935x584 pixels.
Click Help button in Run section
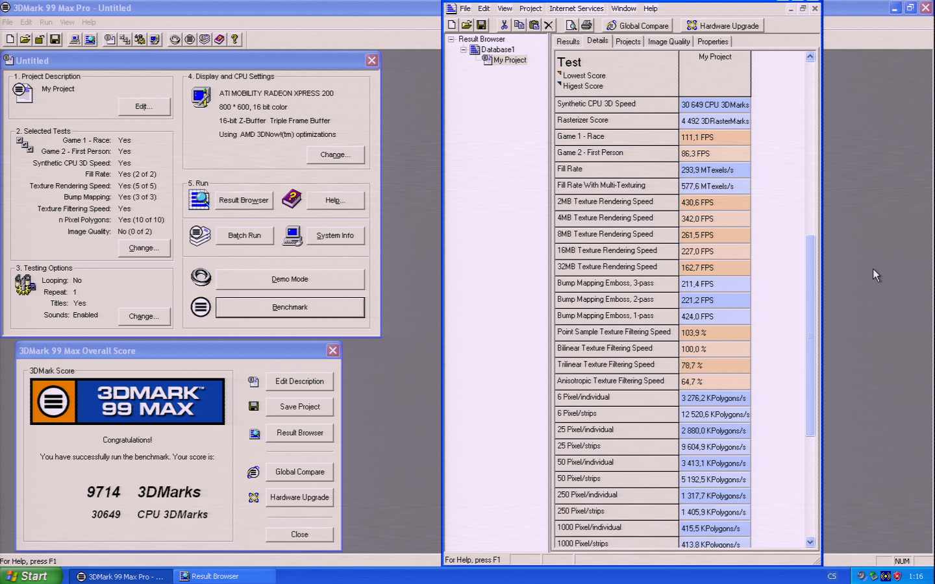tap(335, 200)
